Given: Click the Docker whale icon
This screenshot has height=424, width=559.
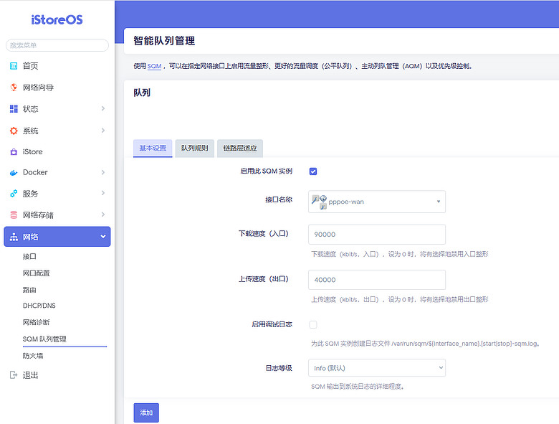Looking at the screenshot, I should (x=14, y=172).
